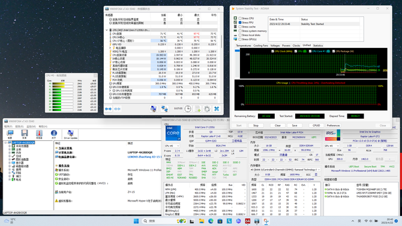Switch to AIDA64 via red 64 taskbar icon
The width and height of the screenshot is (402, 226).
248,221
